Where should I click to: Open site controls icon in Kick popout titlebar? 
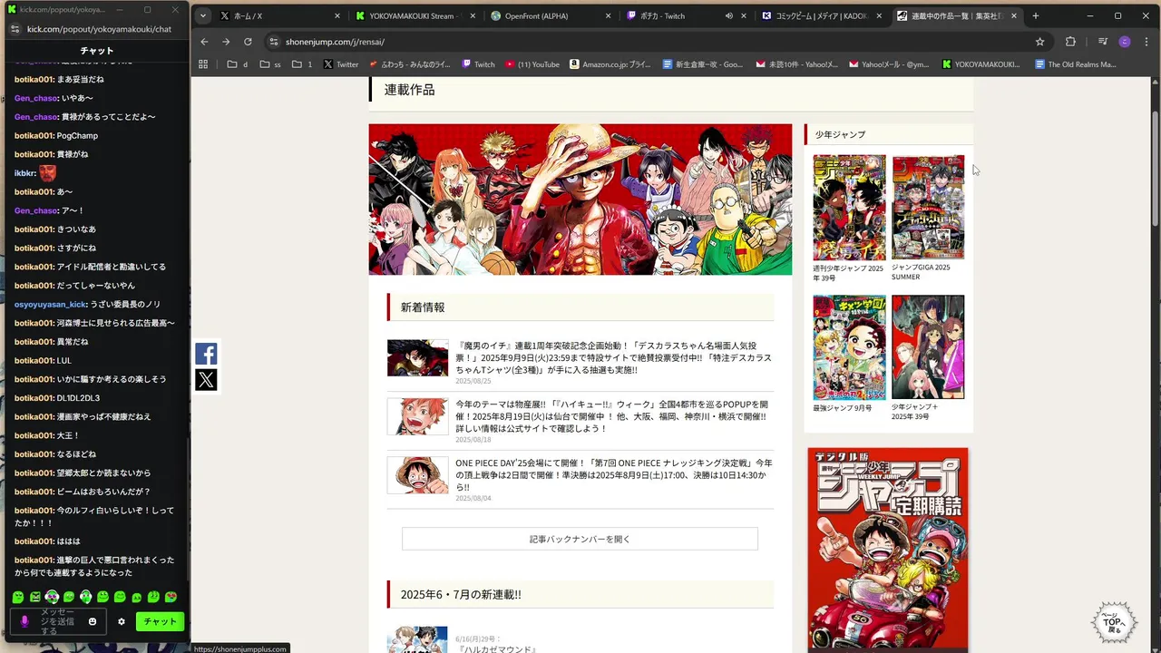click(15, 29)
